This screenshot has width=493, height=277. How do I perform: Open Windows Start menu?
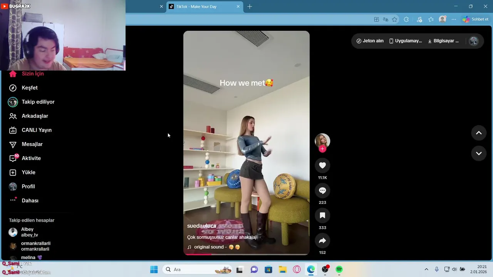pos(154,269)
